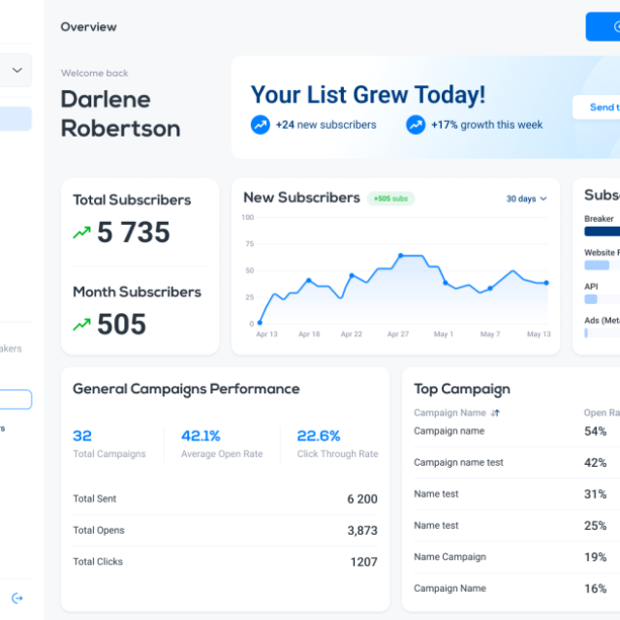This screenshot has width=620, height=620.
Task: Expand the sidebar account chevron dropdown
Action: click(x=17, y=71)
